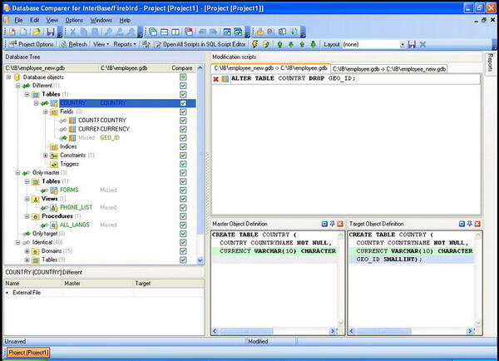Click the Refresh button
This screenshot has width=499, height=361.
pyautogui.click(x=73, y=44)
